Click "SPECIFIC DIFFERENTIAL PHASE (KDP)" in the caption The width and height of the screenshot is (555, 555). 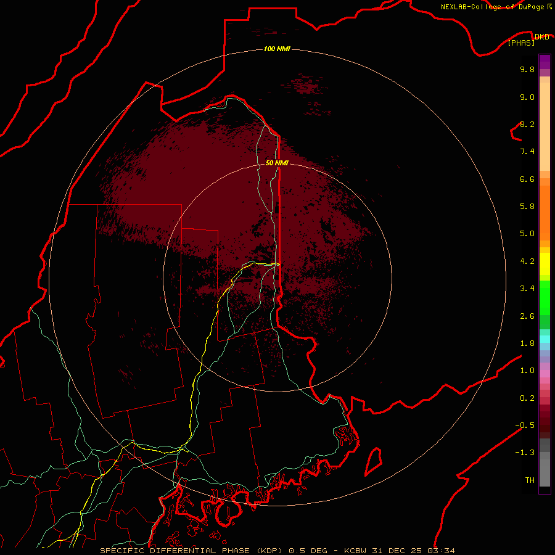190,551
